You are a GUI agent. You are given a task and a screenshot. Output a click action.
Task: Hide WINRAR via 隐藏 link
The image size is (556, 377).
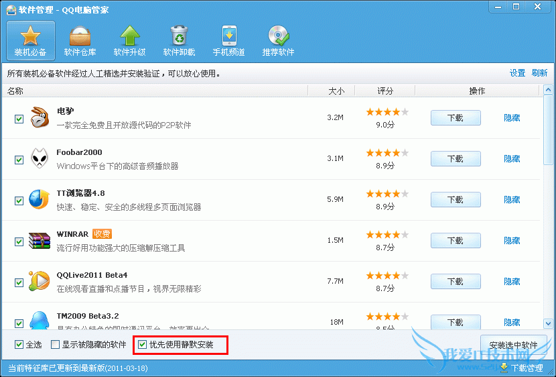(x=512, y=240)
